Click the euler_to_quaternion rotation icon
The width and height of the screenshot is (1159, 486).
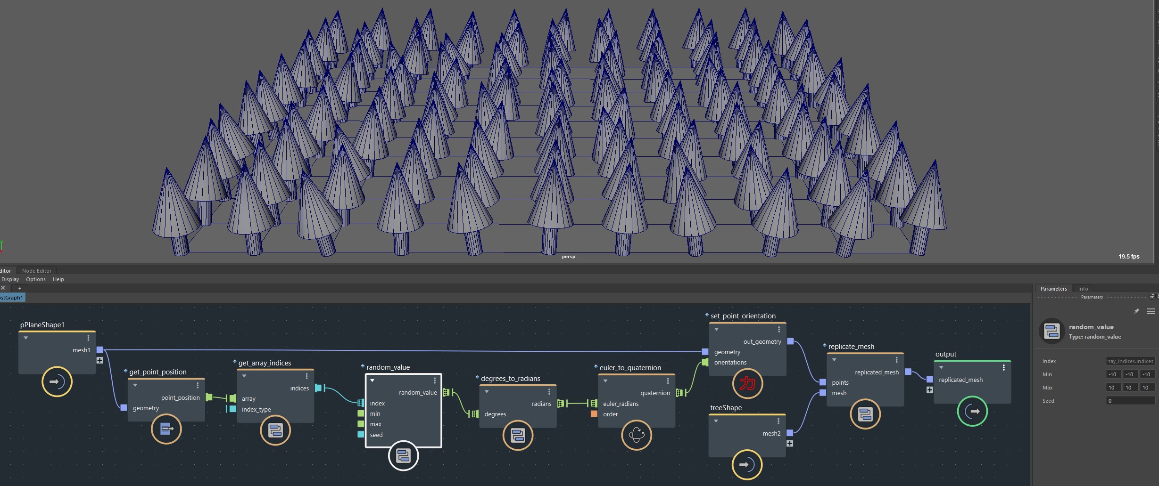(x=637, y=435)
